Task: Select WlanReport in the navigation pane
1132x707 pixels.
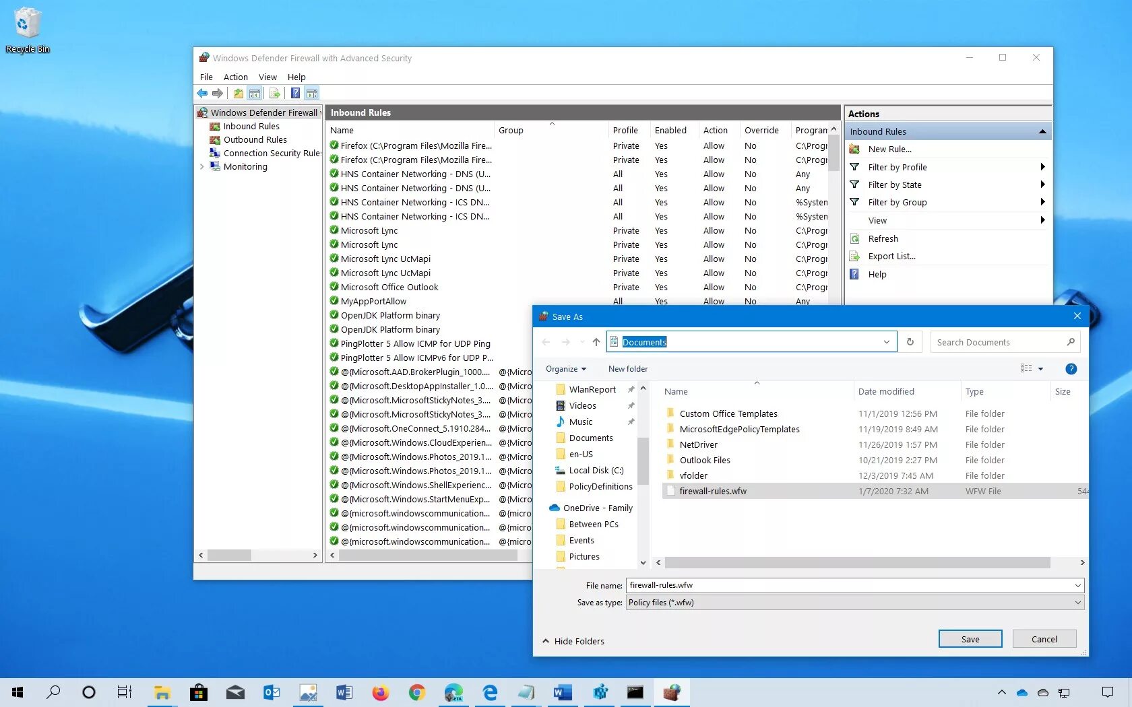Action: (592, 389)
